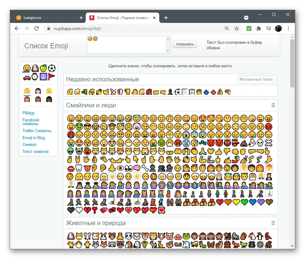Copy the thumbs down emoji
305x259 pixels.
click(227, 151)
